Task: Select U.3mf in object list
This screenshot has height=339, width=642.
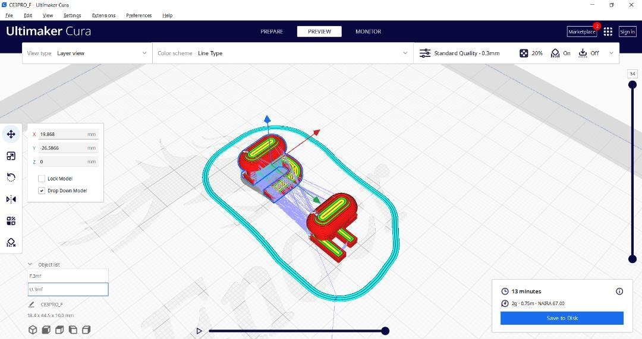Action: [x=68, y=290]
